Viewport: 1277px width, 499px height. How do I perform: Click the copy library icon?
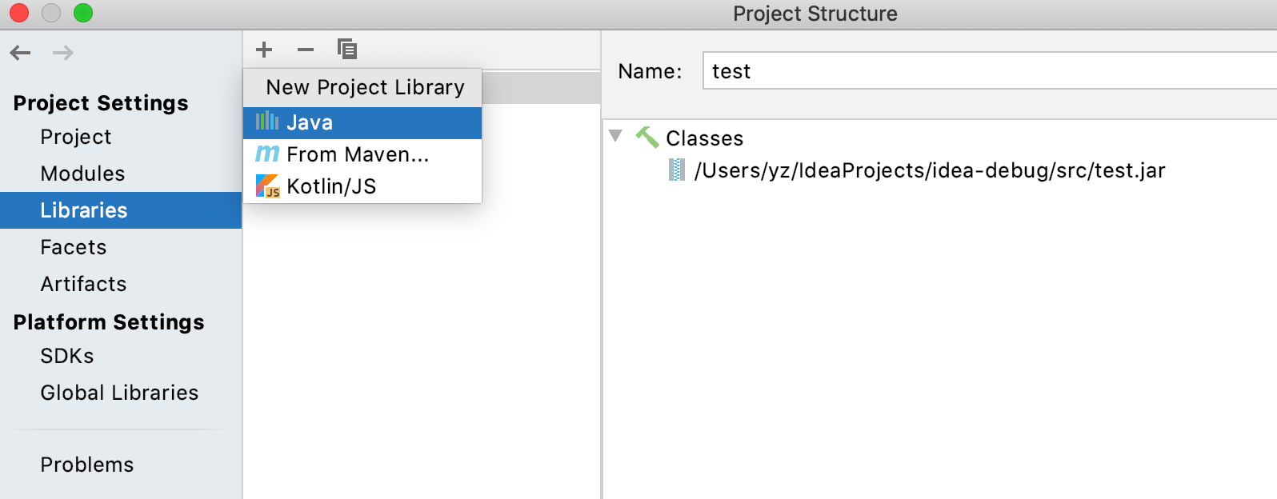(x=347, y=50)
